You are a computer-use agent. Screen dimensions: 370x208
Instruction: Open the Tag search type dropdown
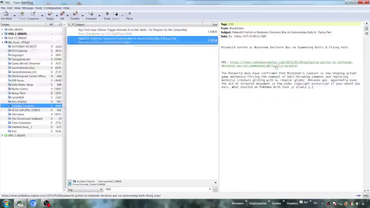[x=85, y=190]
